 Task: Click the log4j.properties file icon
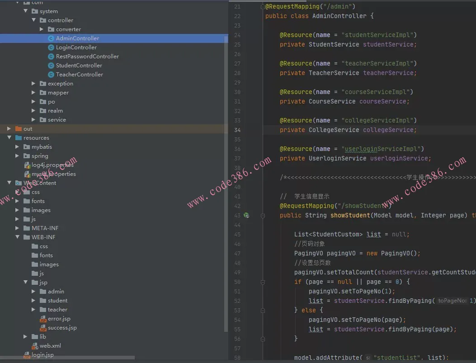(x=27, y=165)
